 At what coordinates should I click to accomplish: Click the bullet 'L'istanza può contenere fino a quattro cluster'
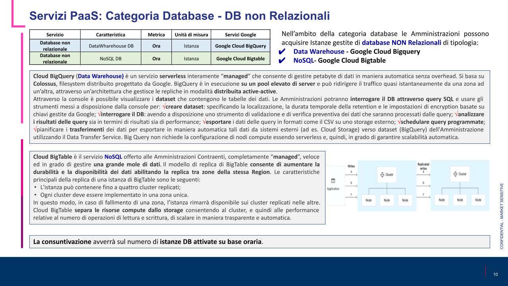coord(110,187)
